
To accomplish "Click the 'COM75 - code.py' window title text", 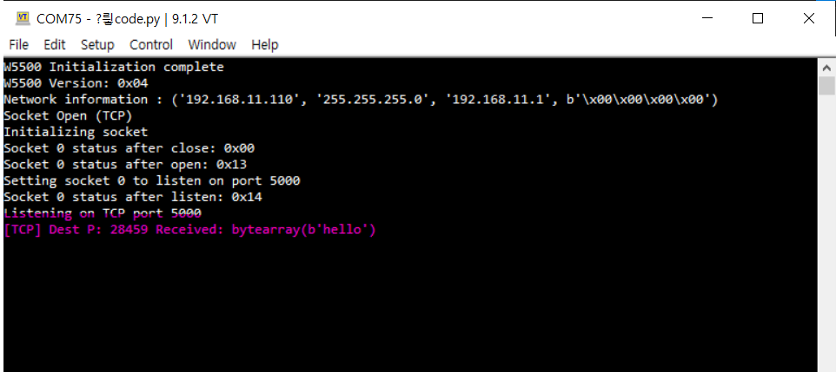I will click(127, 18).
